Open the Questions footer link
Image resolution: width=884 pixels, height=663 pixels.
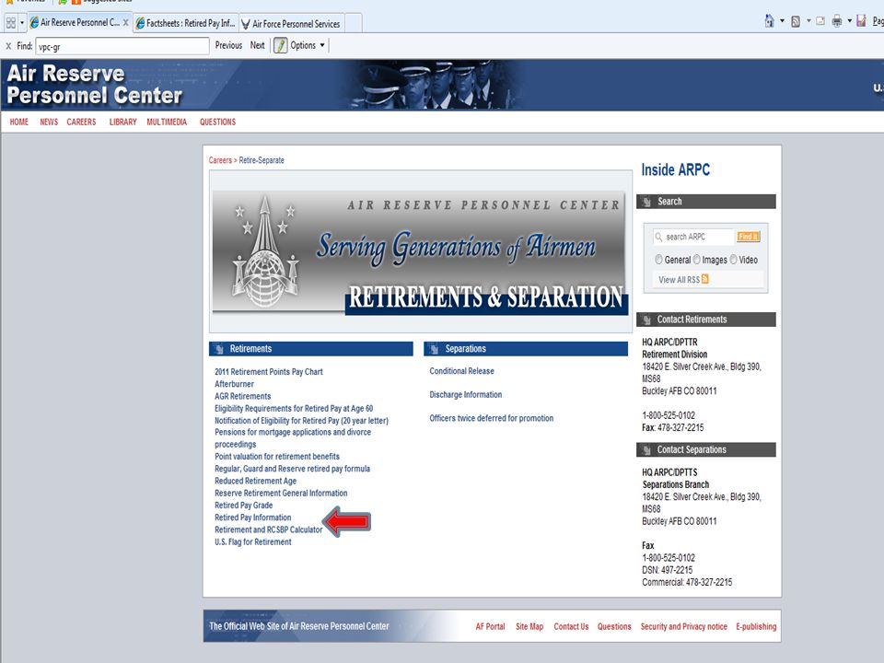[614, 627]
